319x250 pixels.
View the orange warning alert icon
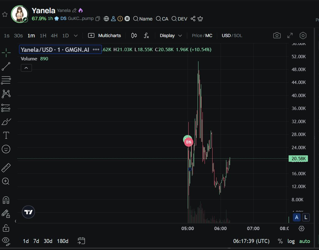(x=120, y=19)
